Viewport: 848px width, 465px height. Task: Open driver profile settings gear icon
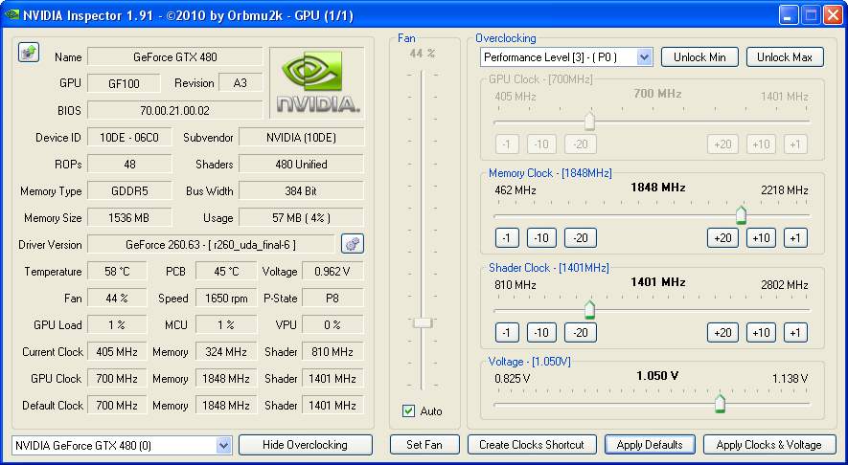(x=353, y=244)
